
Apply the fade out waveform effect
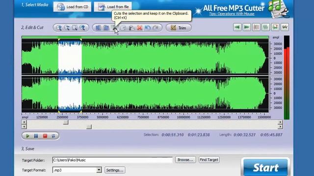247,27
